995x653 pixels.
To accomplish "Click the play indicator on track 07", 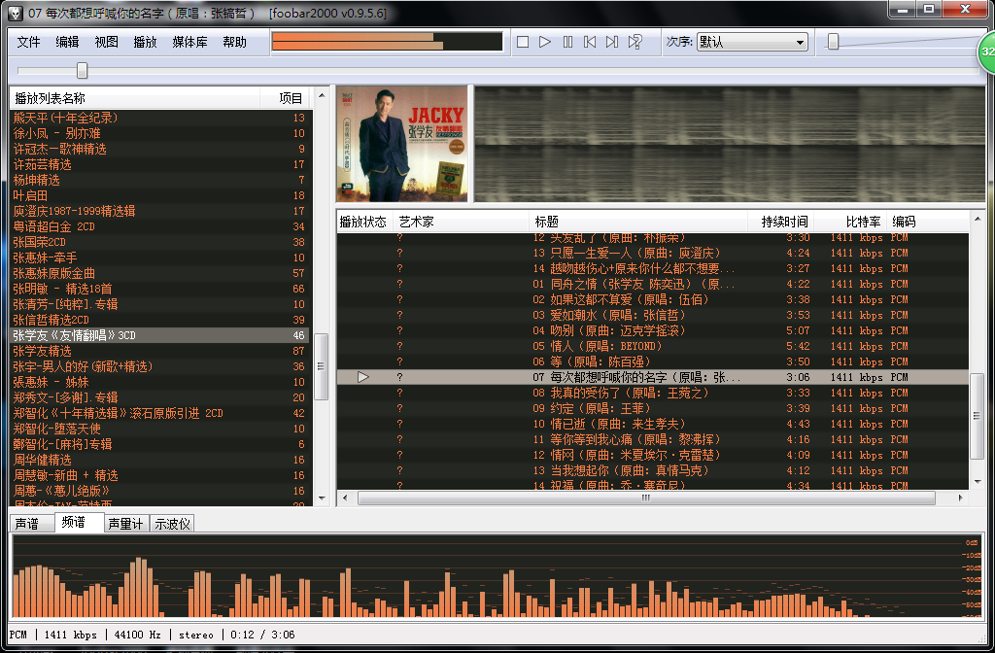I will point(363,377).
